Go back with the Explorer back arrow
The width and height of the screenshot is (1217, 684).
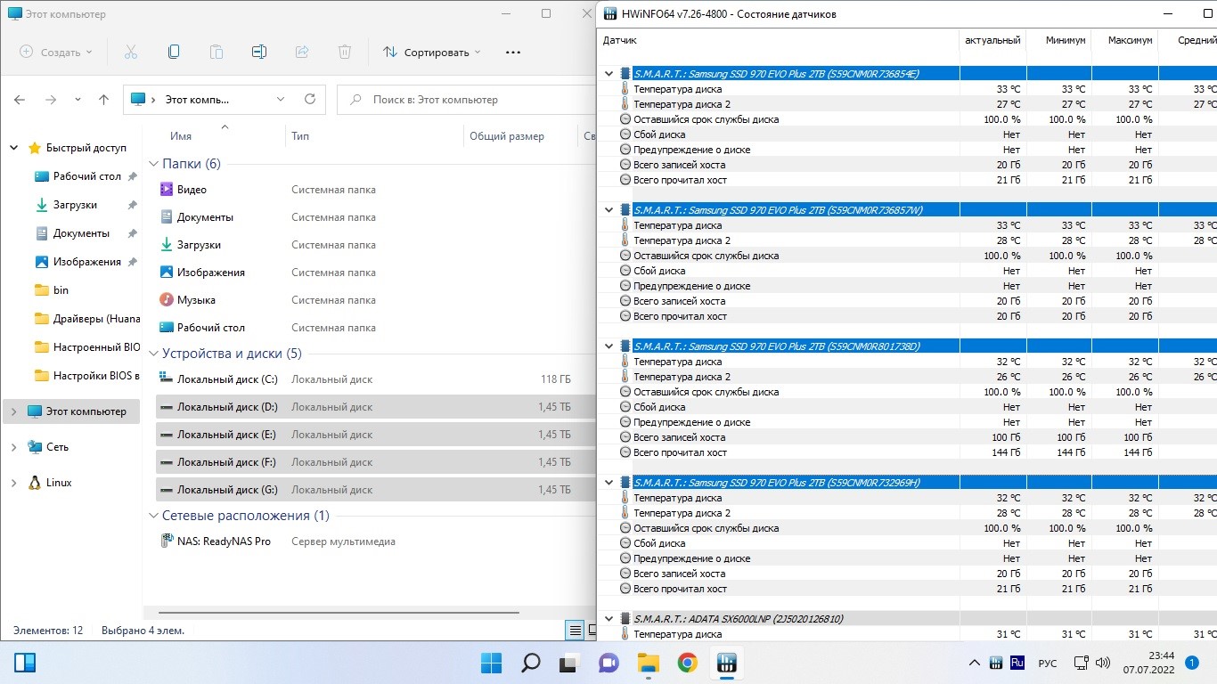20,100
